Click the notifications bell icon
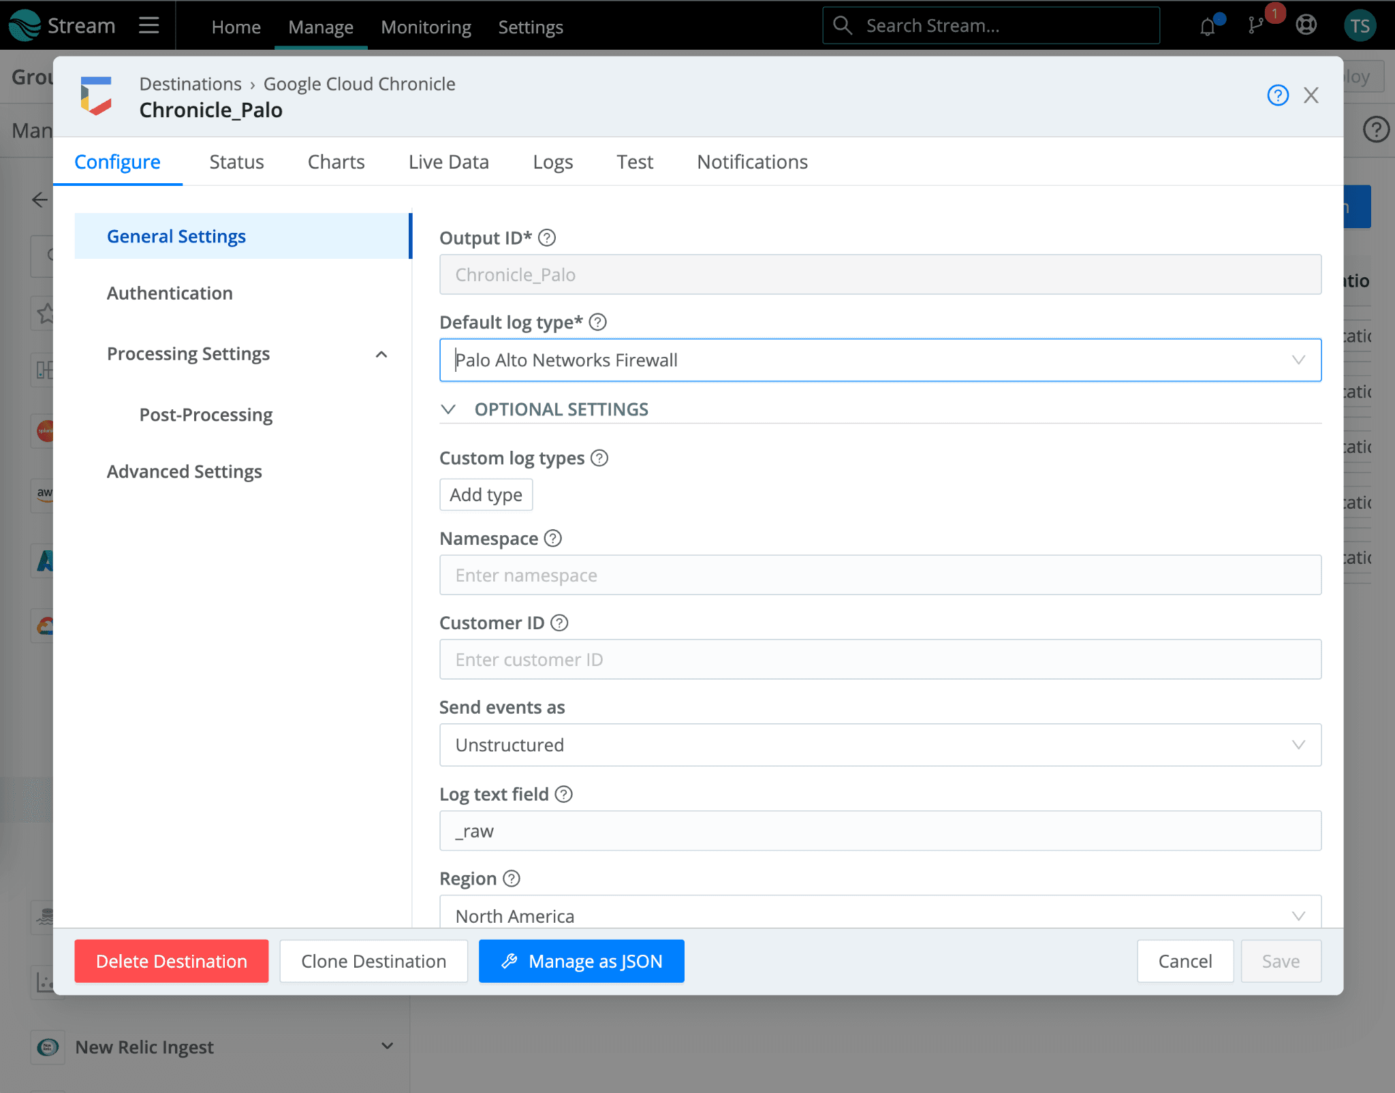 tap(1208, 27)
